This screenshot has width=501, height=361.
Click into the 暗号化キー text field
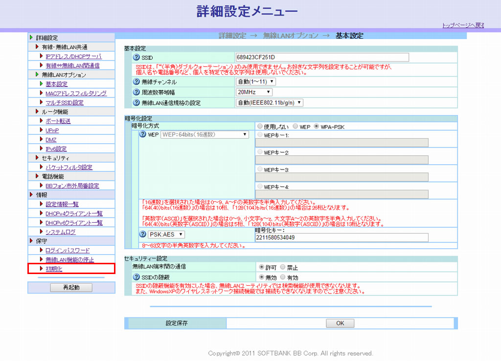[342, 237]
